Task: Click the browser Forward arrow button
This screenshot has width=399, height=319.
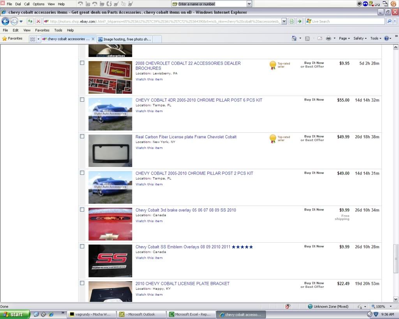Action: point(14,21)
